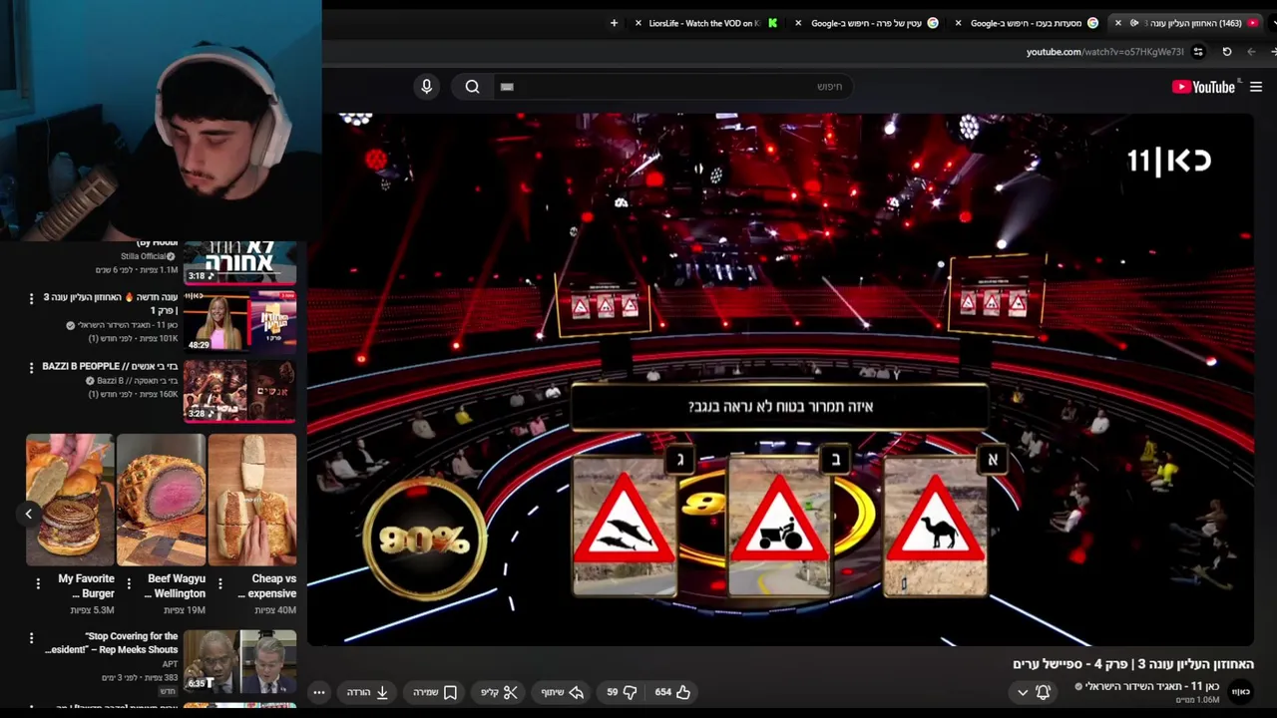Like the video with thumbs up 654
1277x718 pixels.
tap(672, 692)
